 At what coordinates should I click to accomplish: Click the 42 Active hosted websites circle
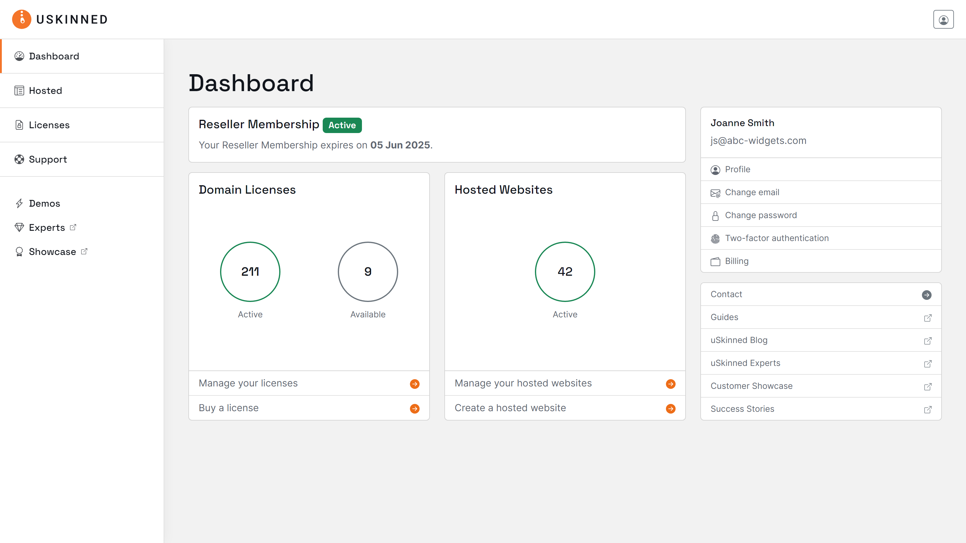pos(565,272)
